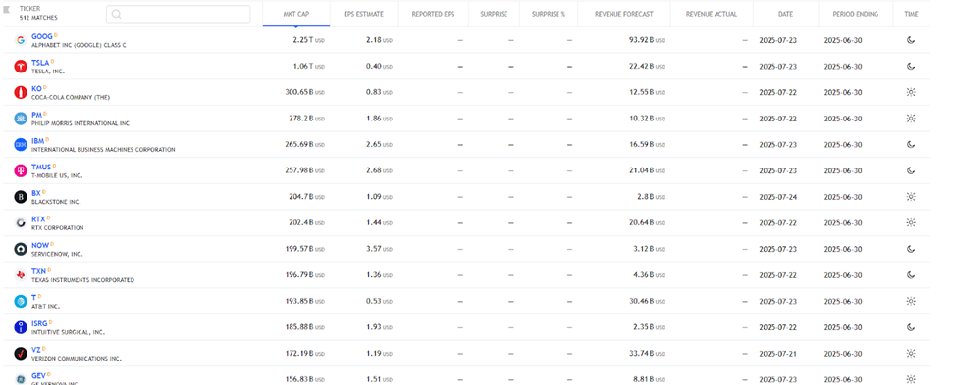Open the NOW ticker link
This screenshot has height=385, width=957.
[40, 246]
